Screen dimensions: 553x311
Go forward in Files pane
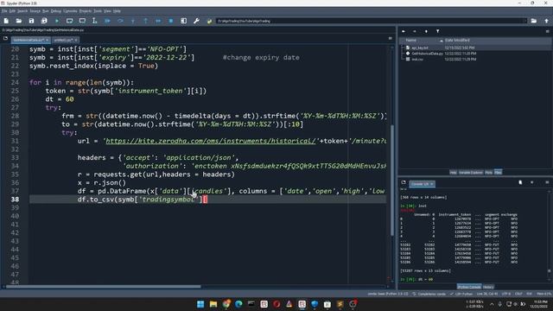[x=415, y=31]
